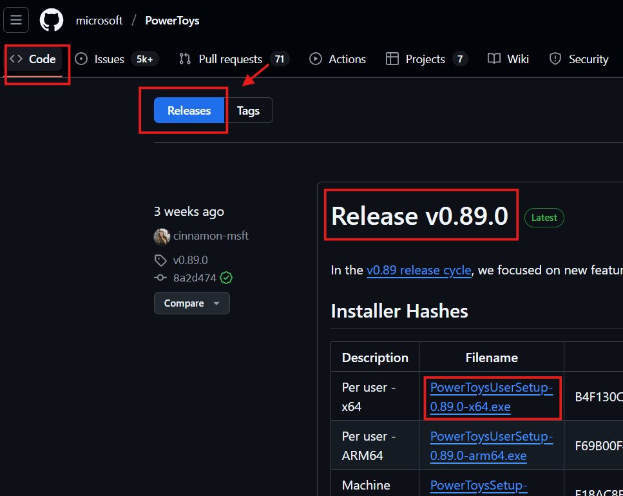Viewport: 623px width, 496px height.
Task: Download PowerToysUserSetup-0.89.0-x64.exe
Action: (x=492, y=397)
